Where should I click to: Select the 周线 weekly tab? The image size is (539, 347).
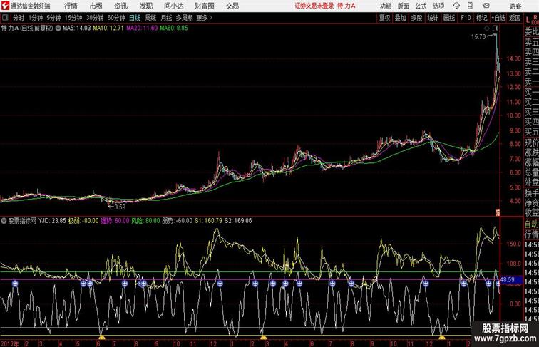tap(150, 18)
